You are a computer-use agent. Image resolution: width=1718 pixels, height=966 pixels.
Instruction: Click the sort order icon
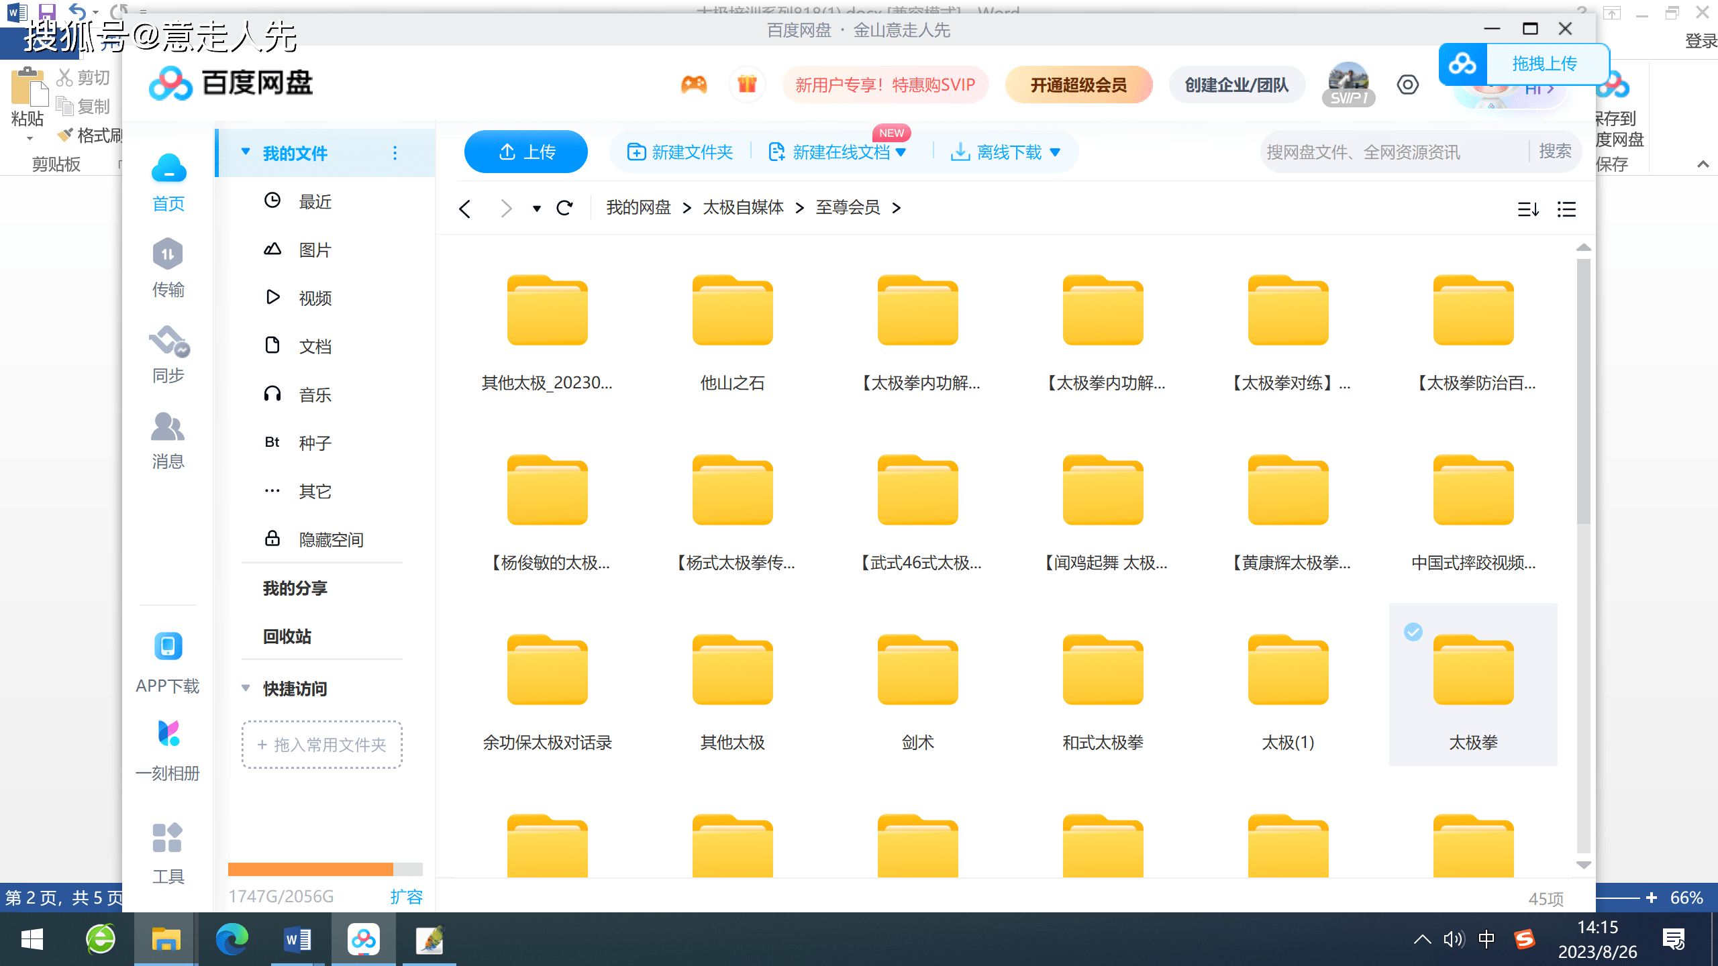click(1528, 209)
